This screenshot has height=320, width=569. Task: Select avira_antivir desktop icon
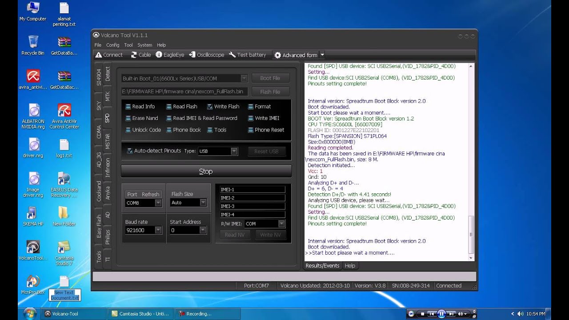(33, 80)
